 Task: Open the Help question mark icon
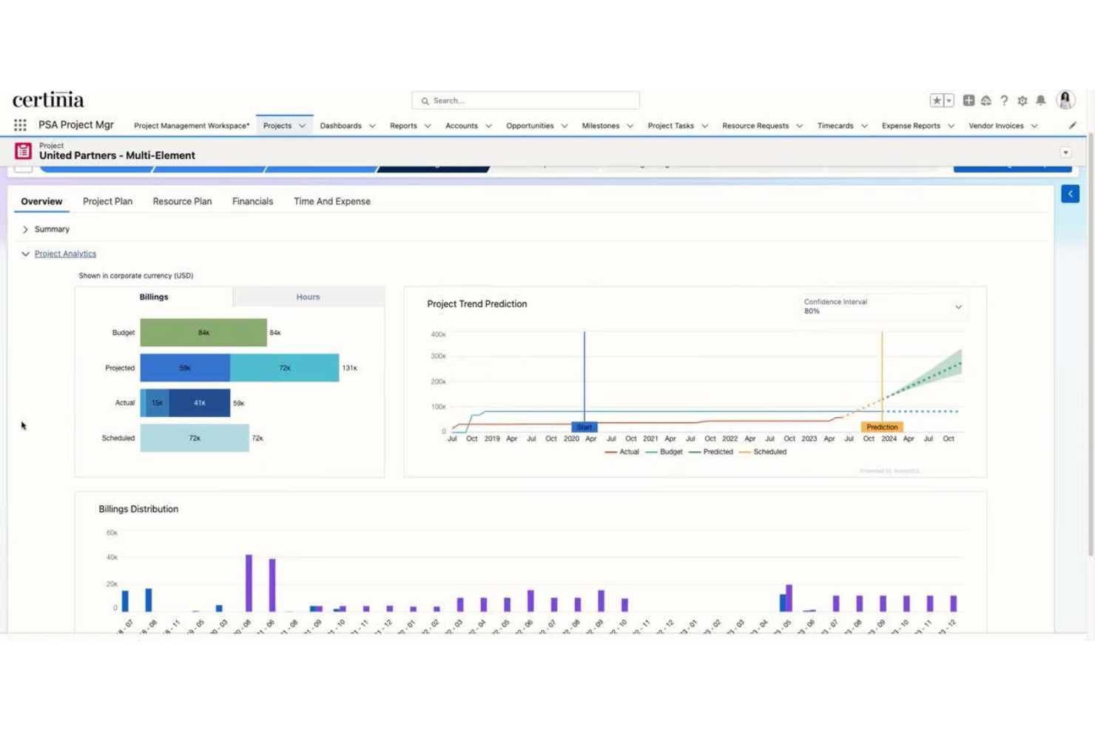1004,101
